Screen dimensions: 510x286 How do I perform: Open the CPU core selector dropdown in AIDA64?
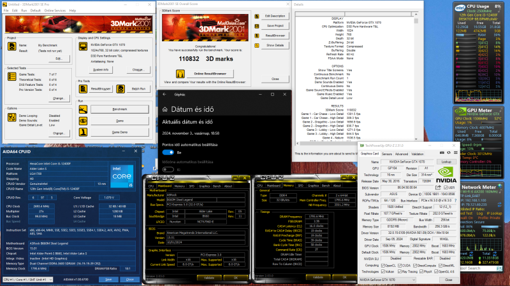click(x=27, y=280)
